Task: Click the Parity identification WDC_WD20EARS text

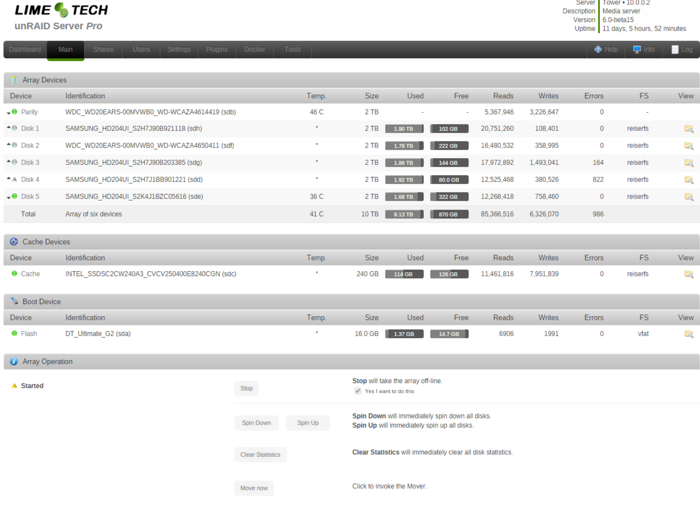Action: click(151, 112)
